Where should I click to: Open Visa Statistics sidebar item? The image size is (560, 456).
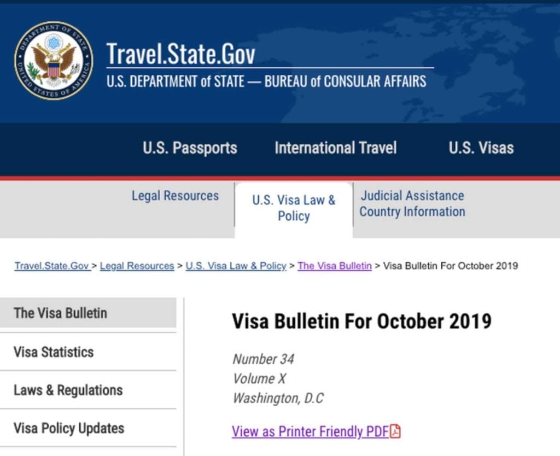coord(88,352)
